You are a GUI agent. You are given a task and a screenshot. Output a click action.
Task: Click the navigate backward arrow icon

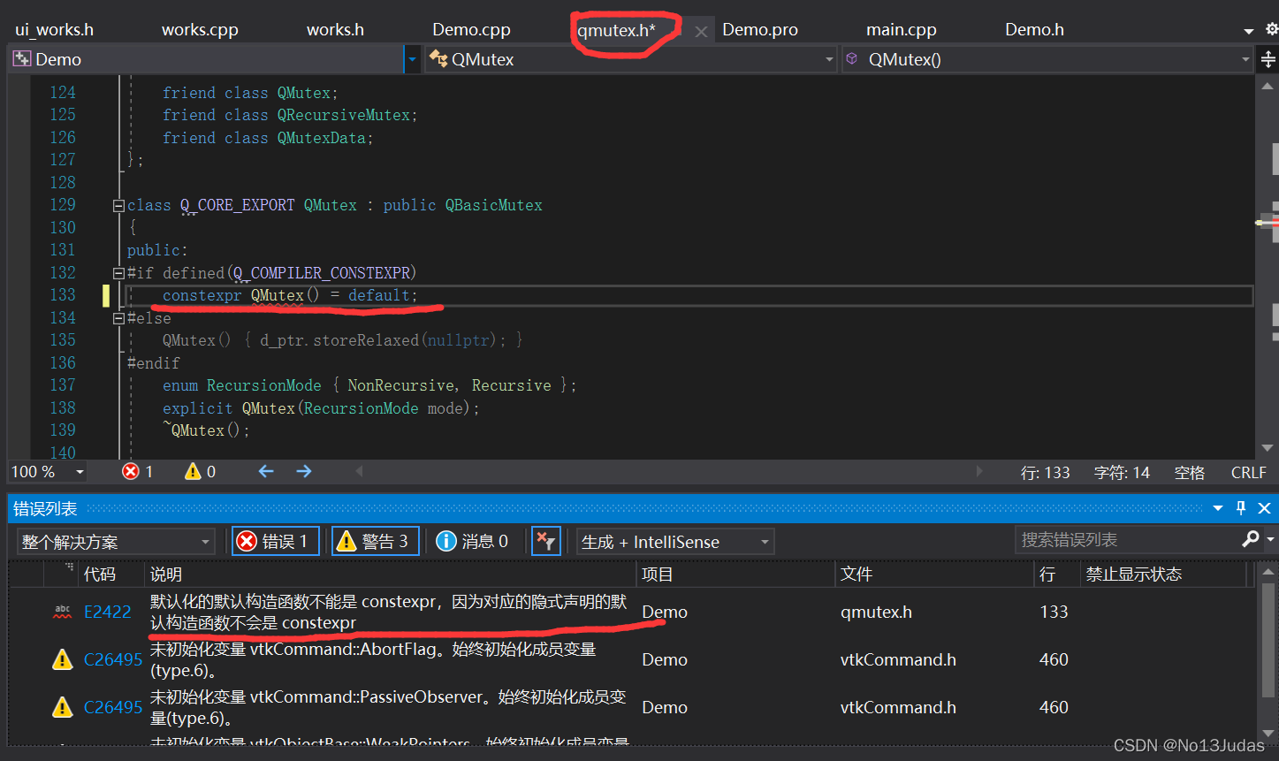(265, 471)
